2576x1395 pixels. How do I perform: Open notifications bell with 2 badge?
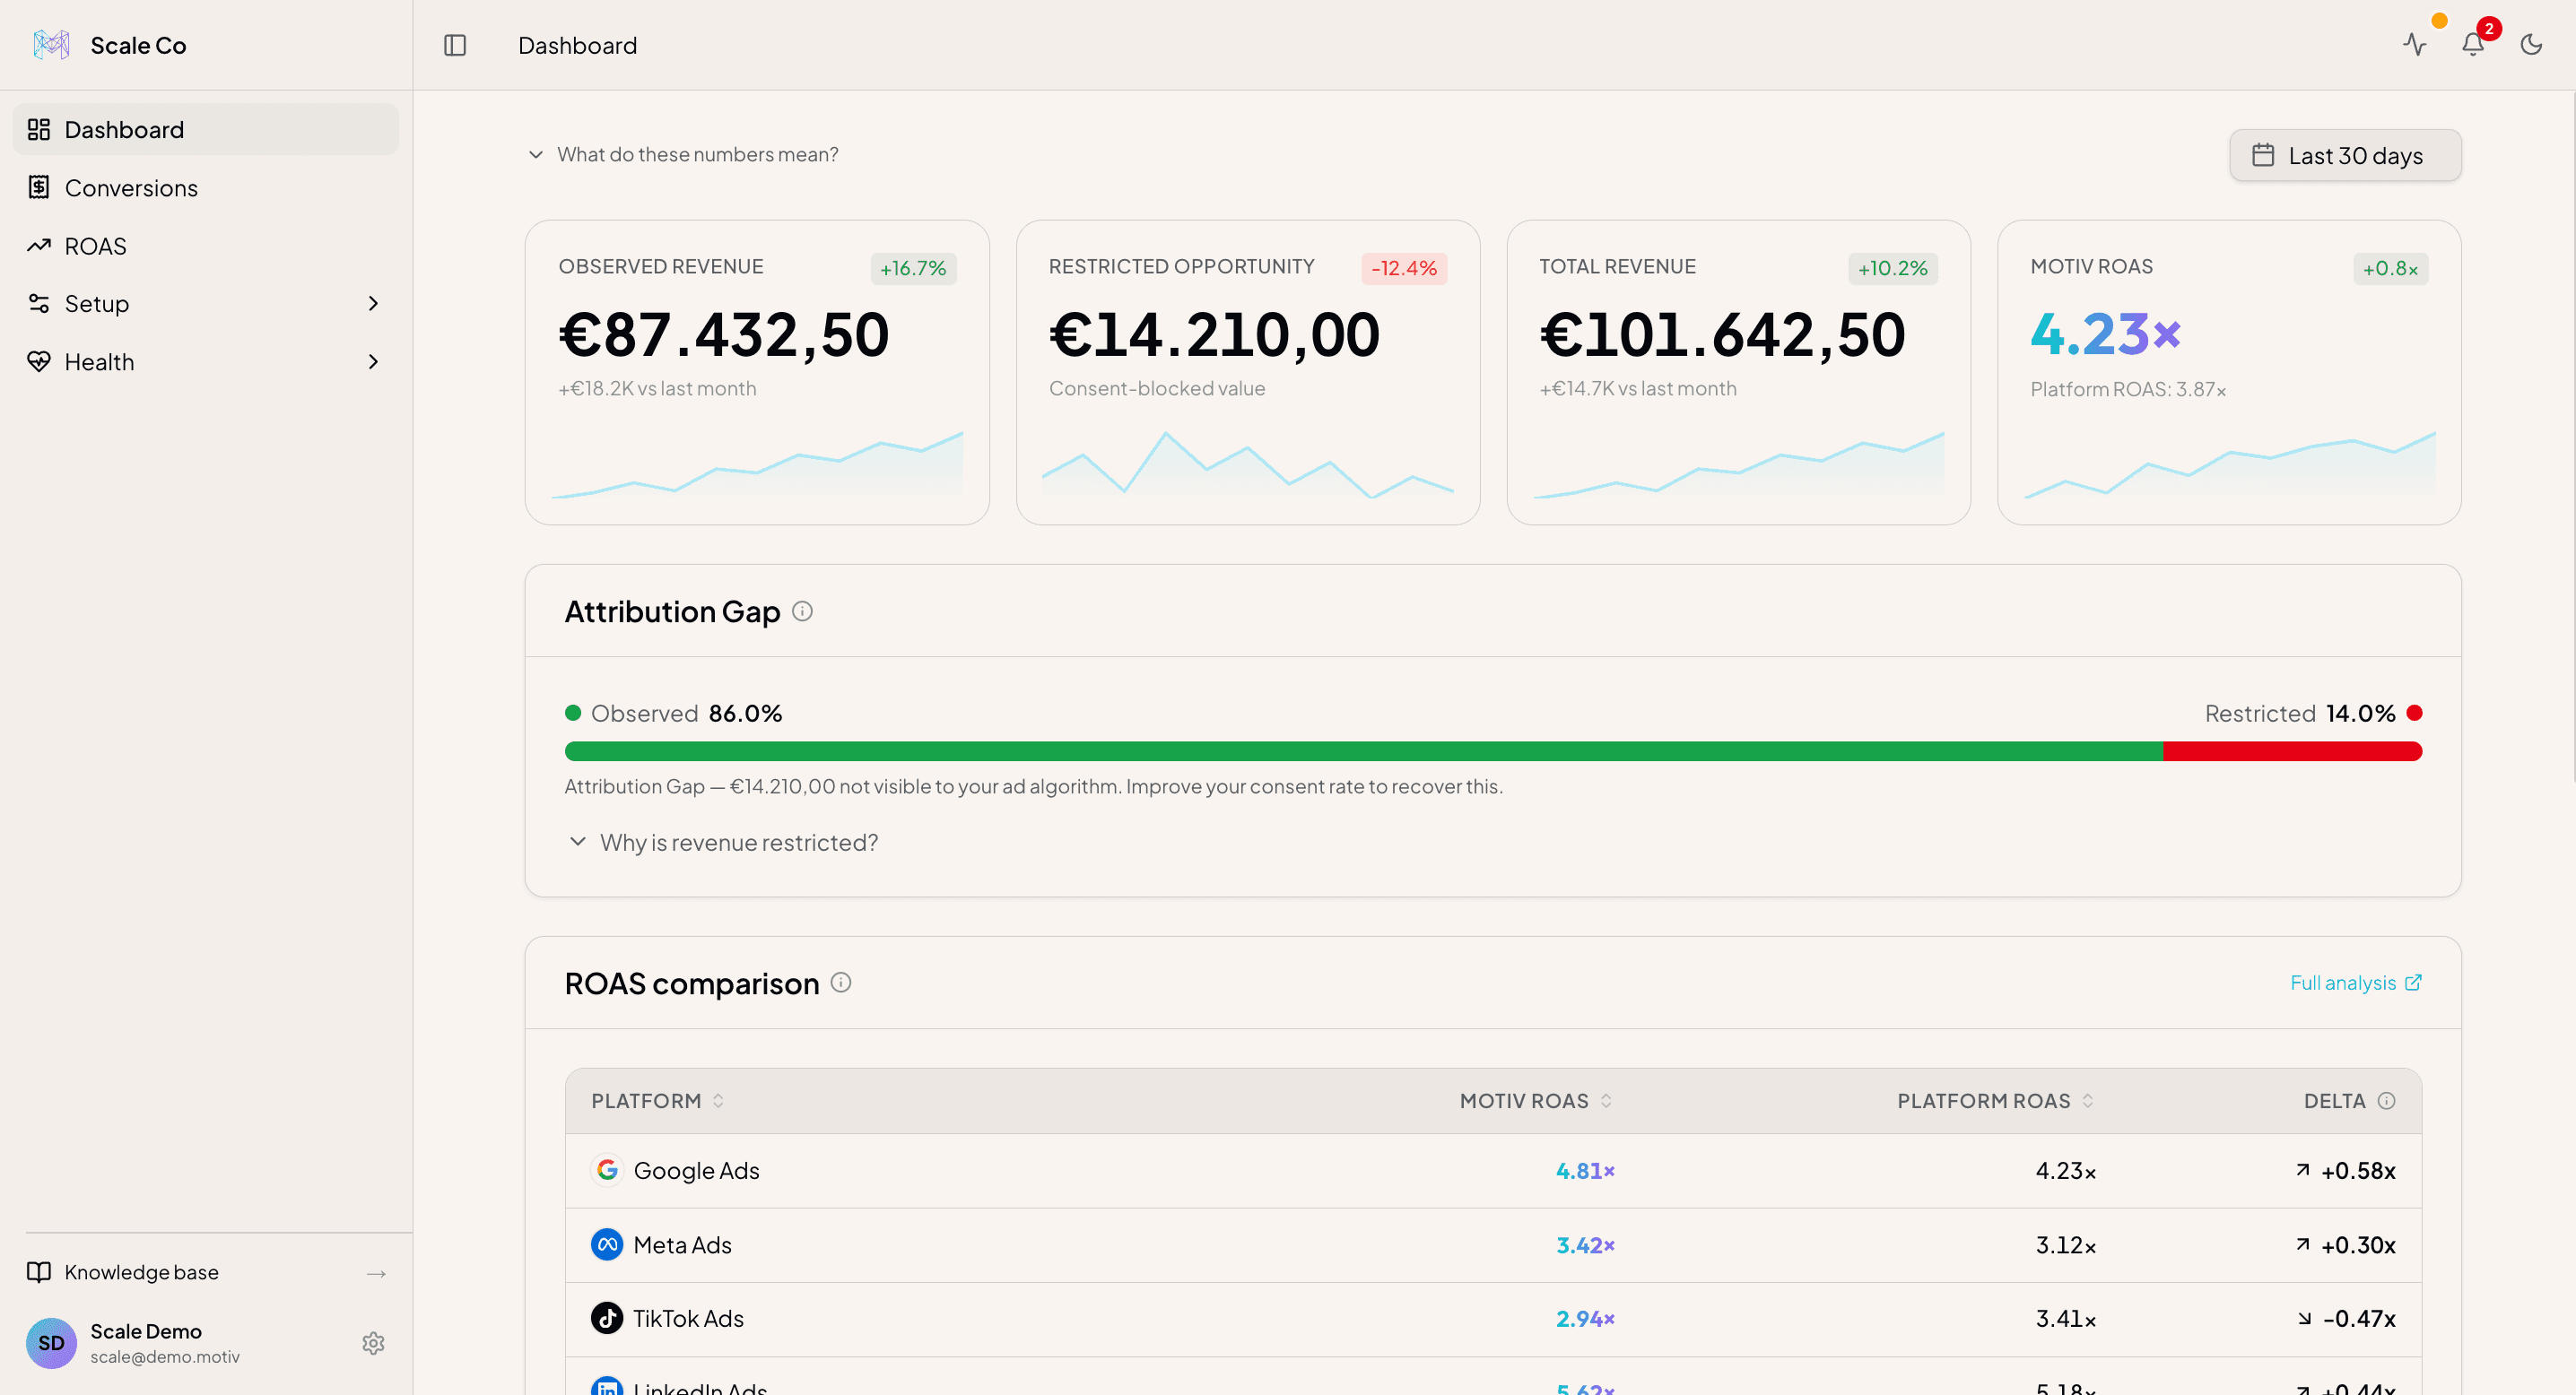pos(2473,45)
